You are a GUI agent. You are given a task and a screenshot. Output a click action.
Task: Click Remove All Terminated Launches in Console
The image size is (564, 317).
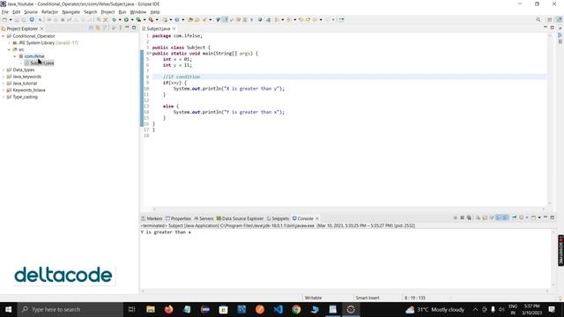(469, 217)
